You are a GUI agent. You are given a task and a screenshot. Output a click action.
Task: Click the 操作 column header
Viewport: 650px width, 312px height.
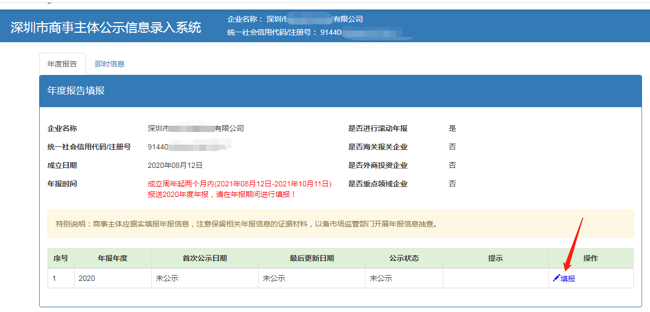pos(591,258)
